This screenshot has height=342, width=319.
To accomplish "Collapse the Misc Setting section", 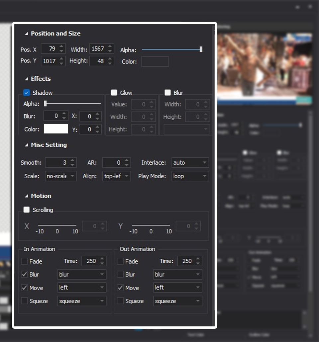I will click(x=27, y=145).
